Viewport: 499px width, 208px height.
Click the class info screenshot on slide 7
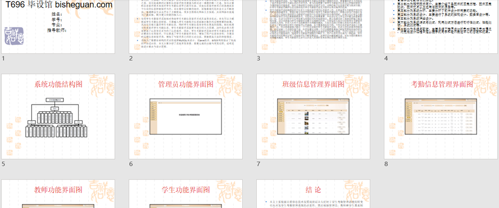314,116
